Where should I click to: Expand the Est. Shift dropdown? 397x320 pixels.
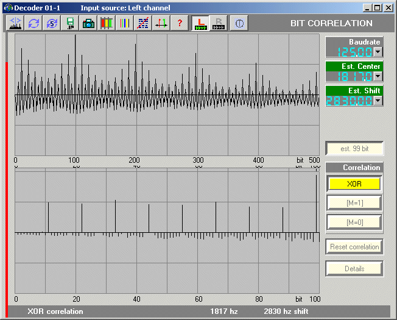[378, 101]
